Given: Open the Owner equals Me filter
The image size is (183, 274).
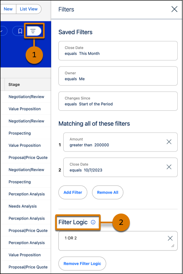Looking at the screenshot, I should 118,76.
